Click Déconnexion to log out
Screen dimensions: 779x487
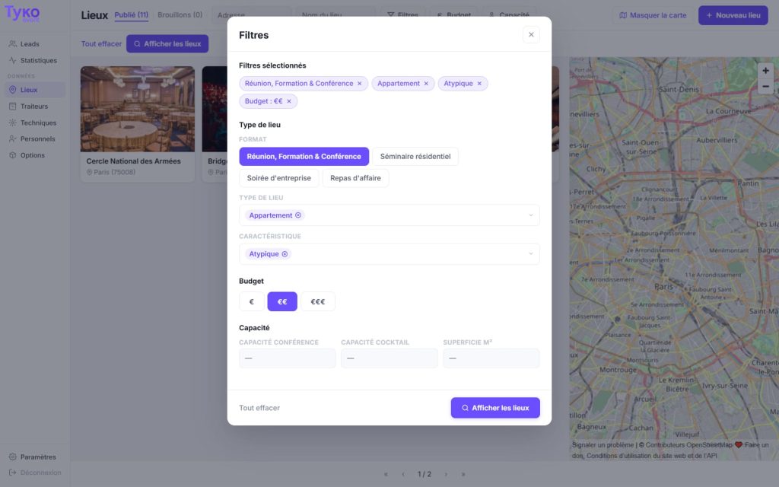point(41,473)
